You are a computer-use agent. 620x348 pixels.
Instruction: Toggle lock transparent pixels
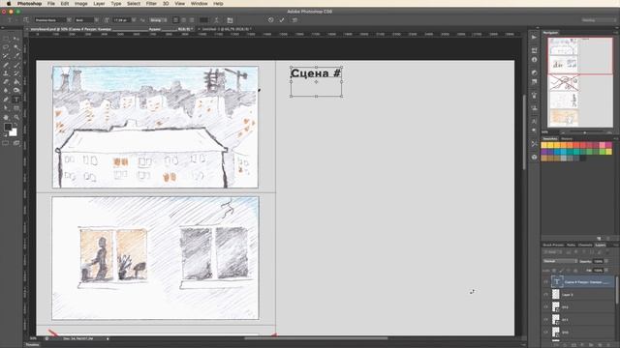554,271
